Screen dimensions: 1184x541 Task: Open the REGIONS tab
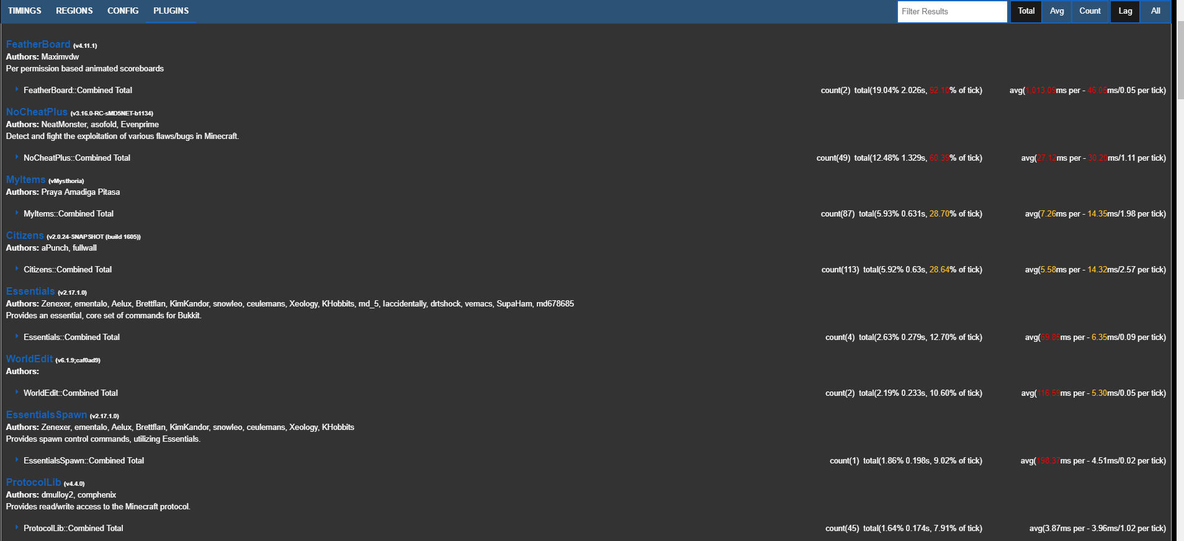pyautogui.click(x=74, y=11)
